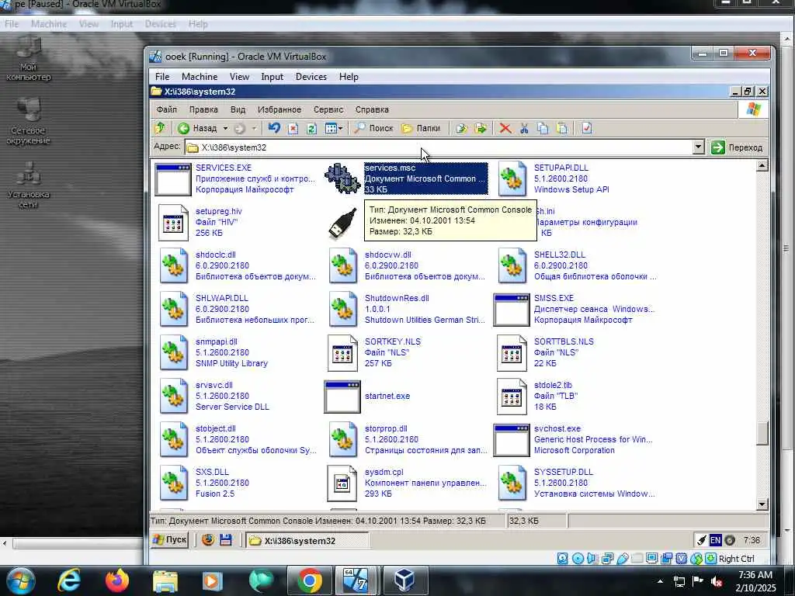
Task: Click the Move To folder icon
Action: coord(461,128)
